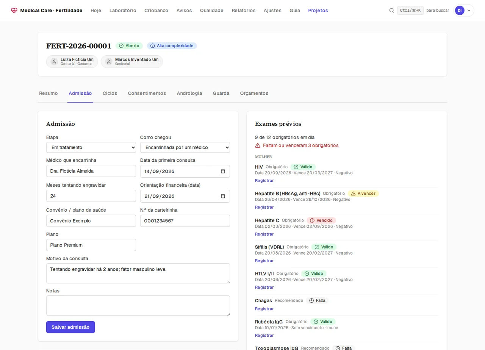Click Registrar under HTLV I/II
The image size is (485, 350).
point(264,287)
